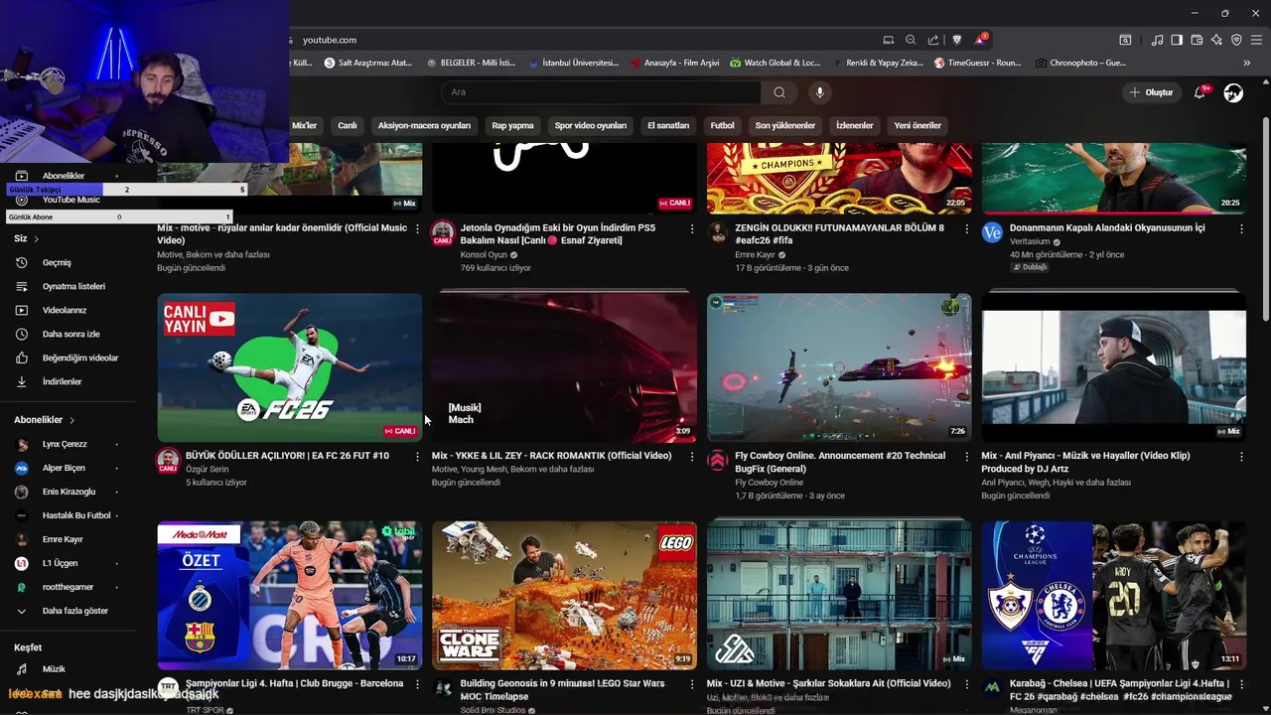Open the EA FC26 Canlı Yayın thumbnail
Screen dimensions: 1271x715
[290, 367]
